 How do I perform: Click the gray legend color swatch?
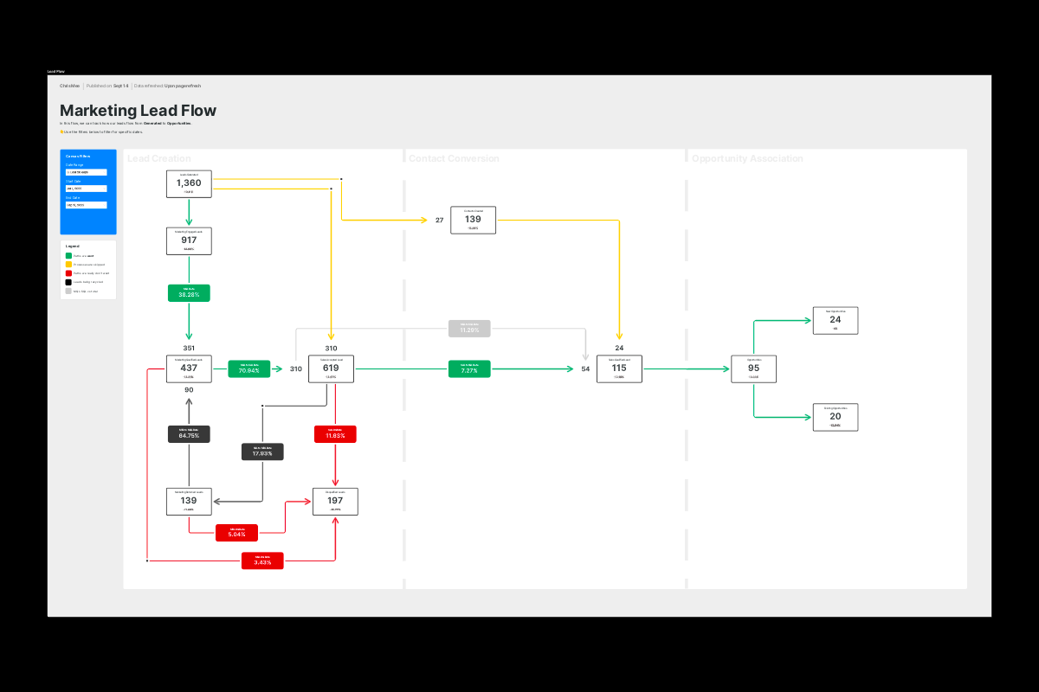pyautogui.click(x=68, y=292)
